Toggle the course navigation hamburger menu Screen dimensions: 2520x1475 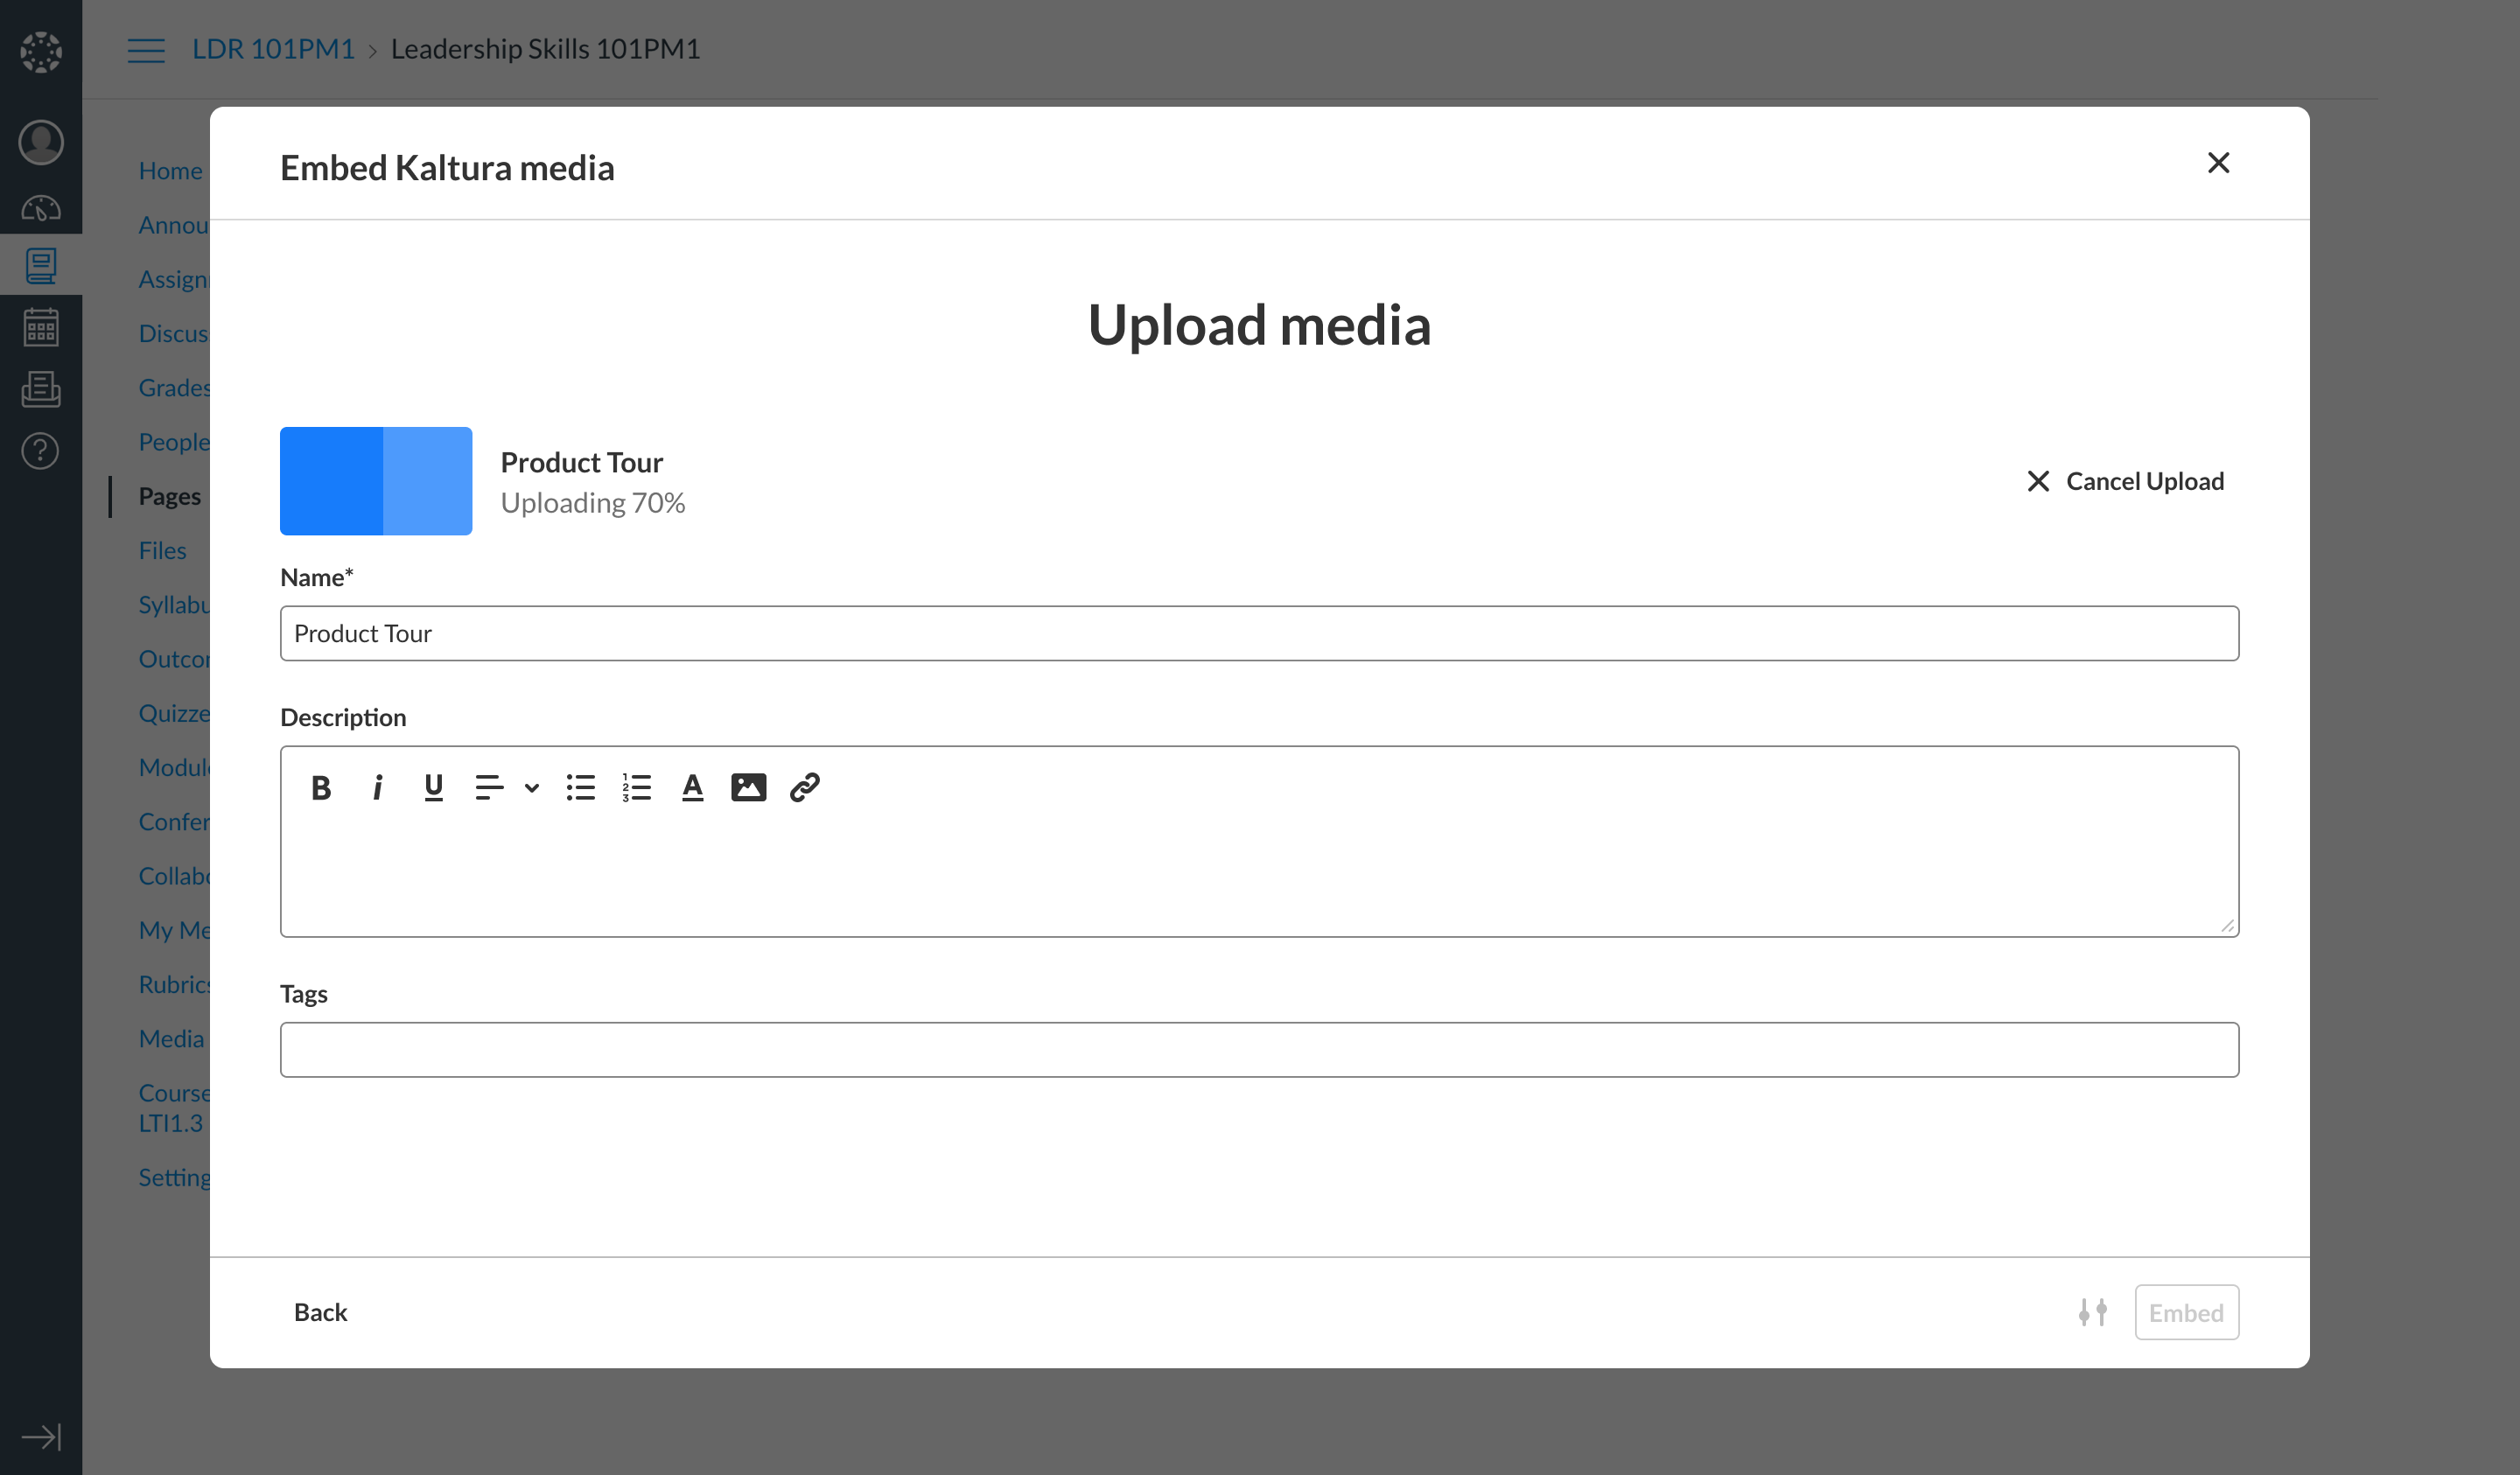tap(146, 50)
